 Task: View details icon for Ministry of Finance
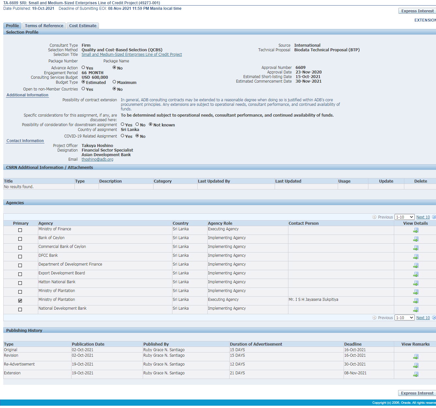pyautogui.click(x=415, y=231)
